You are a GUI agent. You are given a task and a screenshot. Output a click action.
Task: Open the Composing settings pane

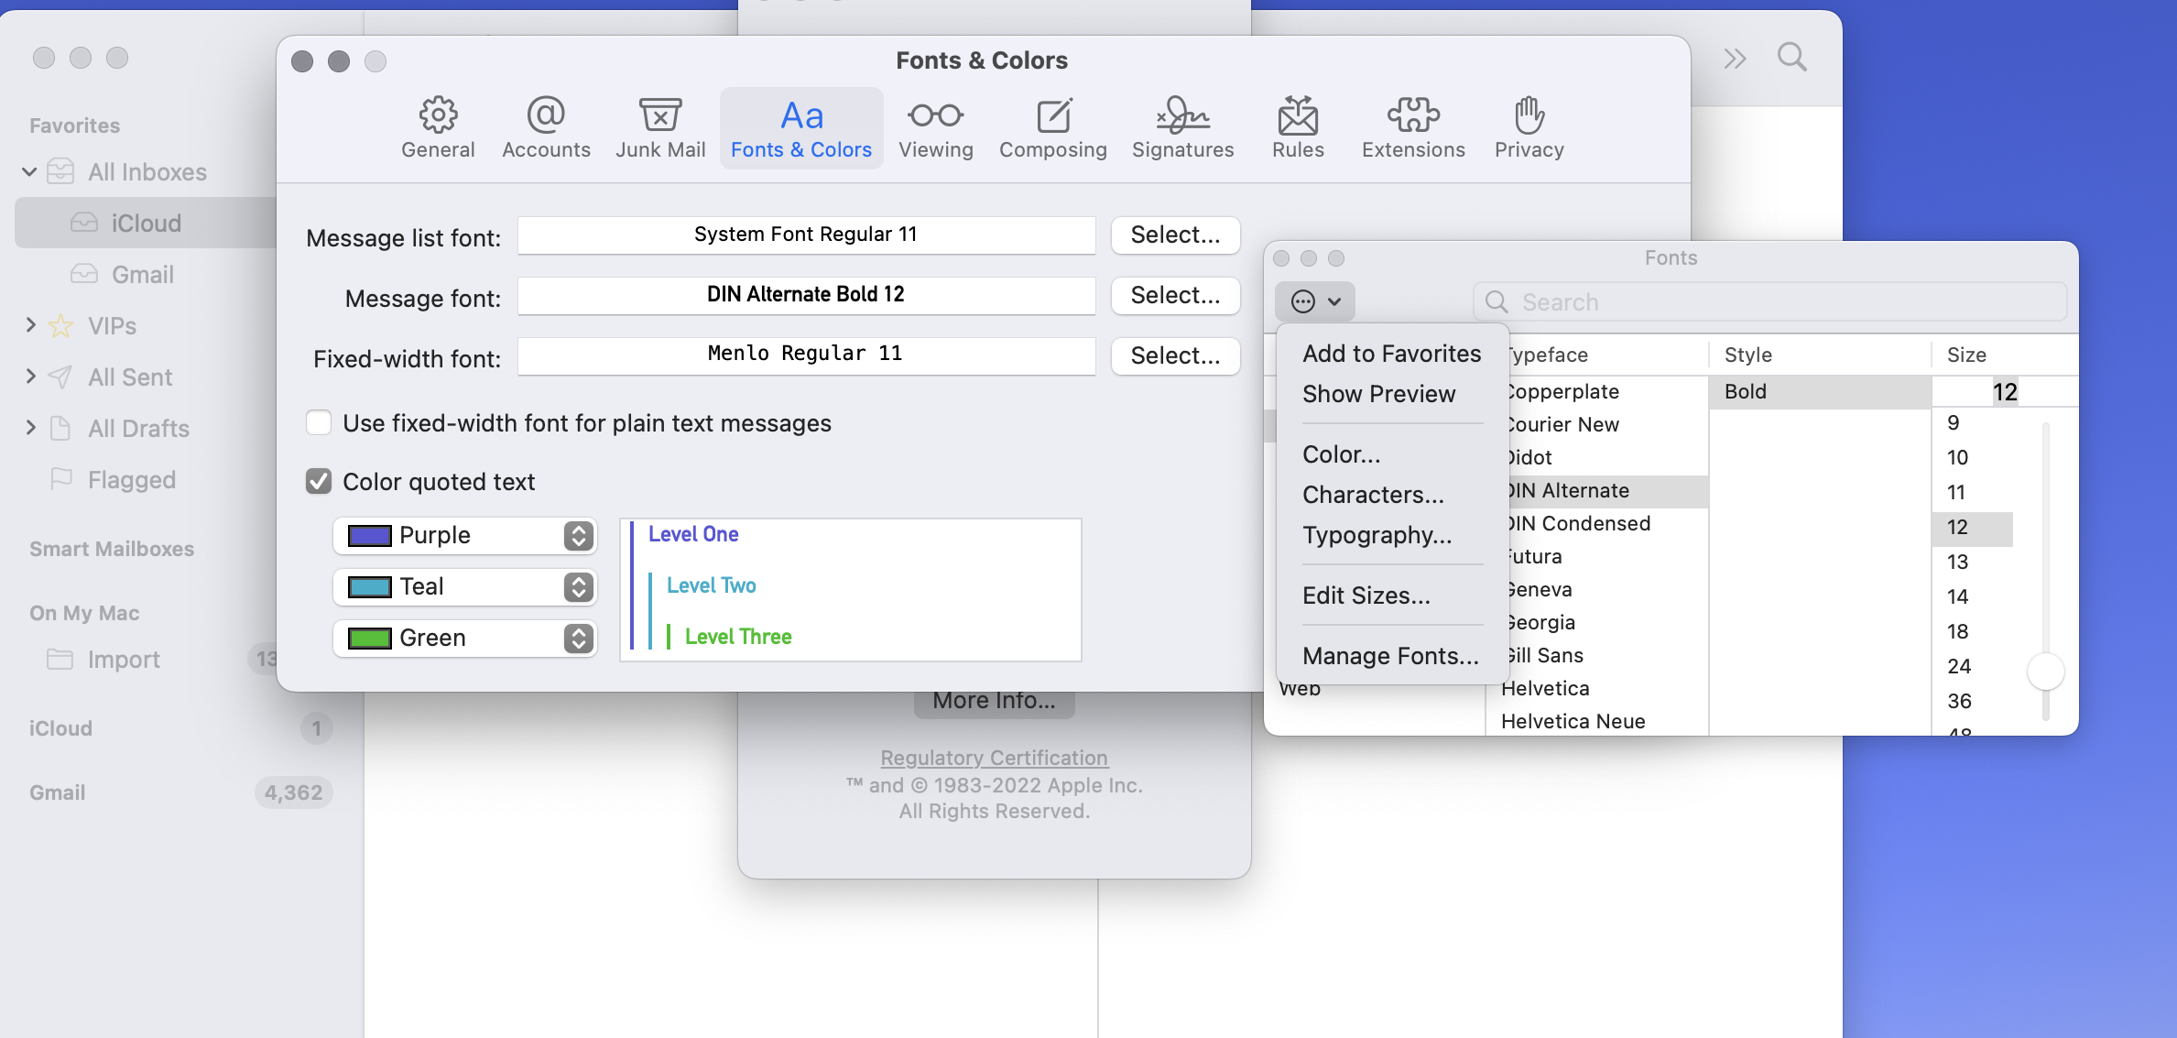pyautogui.click(x=1053, y=127)
